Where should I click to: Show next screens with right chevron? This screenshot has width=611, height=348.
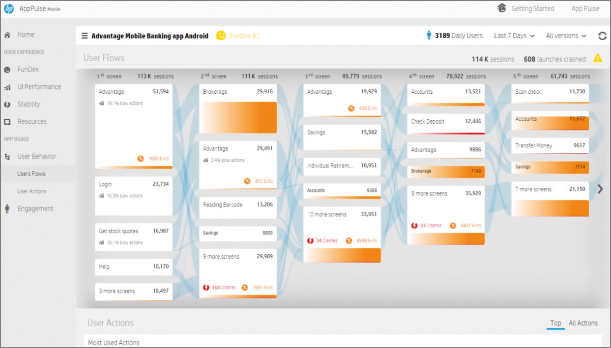coord(600,189)
